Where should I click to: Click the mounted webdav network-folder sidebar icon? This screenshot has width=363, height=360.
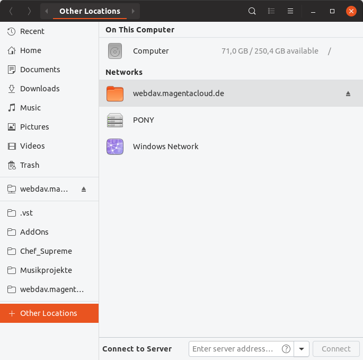[x=11, y=189]
